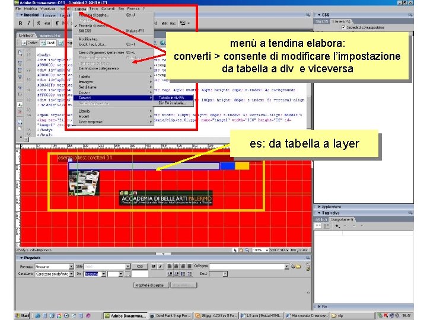Switch to Code view button
Viewport: 427px width, 320px height.
coord(30,43)
